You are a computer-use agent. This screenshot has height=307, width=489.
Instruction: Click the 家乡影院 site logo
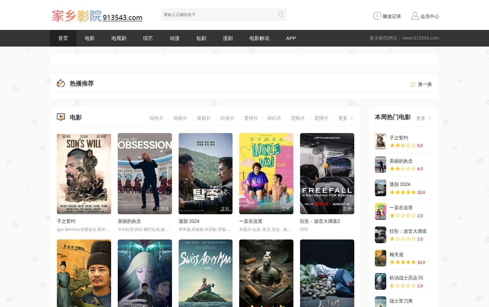(97, 16)
